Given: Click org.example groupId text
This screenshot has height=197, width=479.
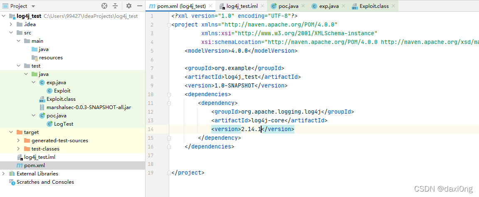Looking at the screenshot, I should pos(233,68).
